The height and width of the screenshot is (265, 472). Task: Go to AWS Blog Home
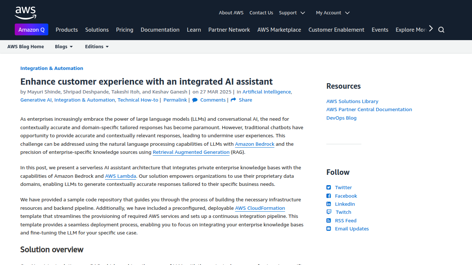click(x=25, y=47)
